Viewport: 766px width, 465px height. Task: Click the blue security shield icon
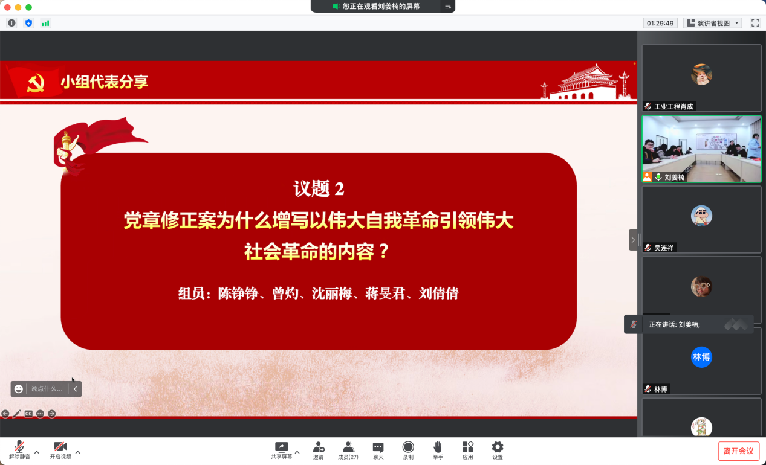28,23
